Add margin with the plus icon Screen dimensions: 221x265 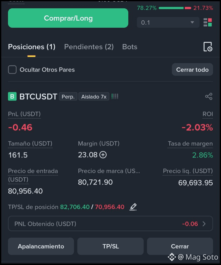pos(103,155)
